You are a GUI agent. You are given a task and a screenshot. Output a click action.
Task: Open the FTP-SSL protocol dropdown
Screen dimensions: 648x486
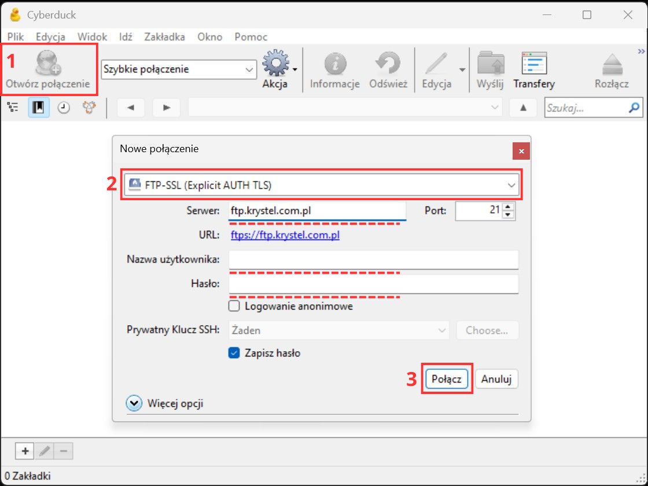coord(321,185)
